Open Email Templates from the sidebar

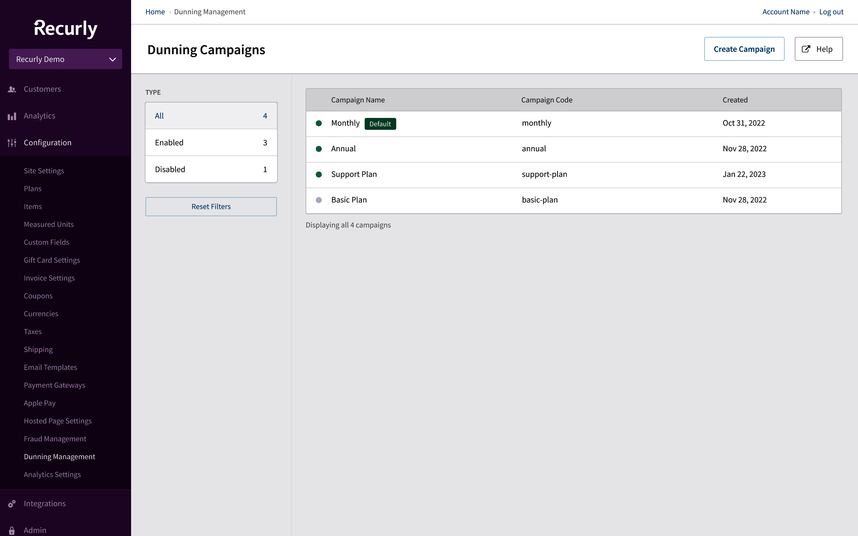(51, 367)
